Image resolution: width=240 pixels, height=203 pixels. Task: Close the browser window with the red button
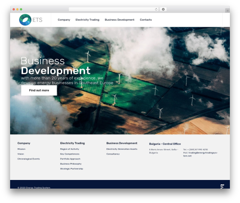14,10
